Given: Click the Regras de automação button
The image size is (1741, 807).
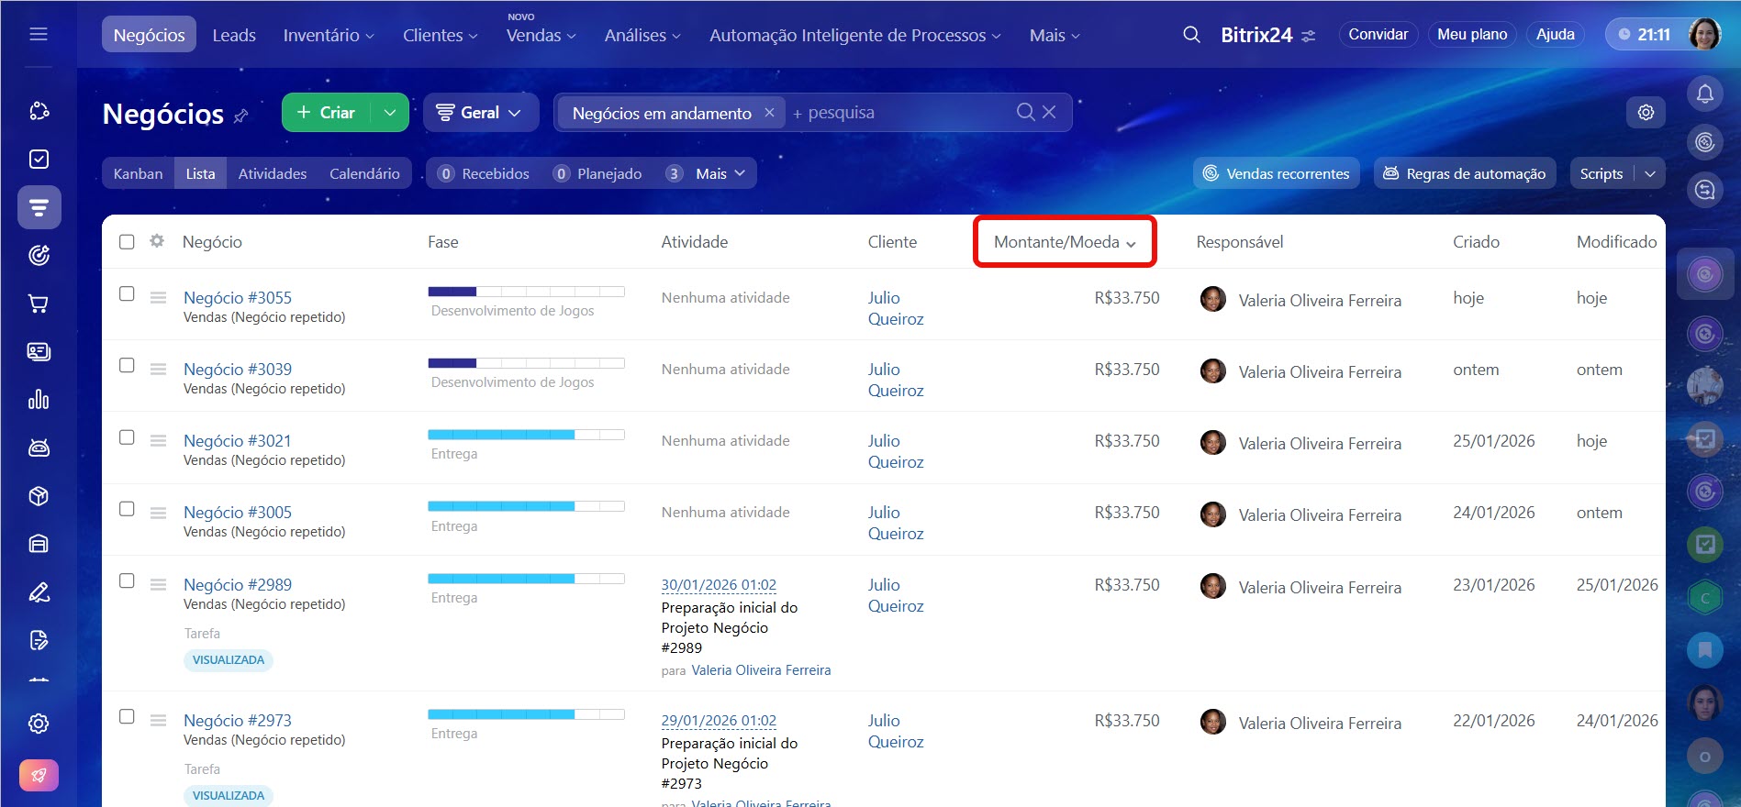Looking at the screenshot, I should coord(1464,174).
